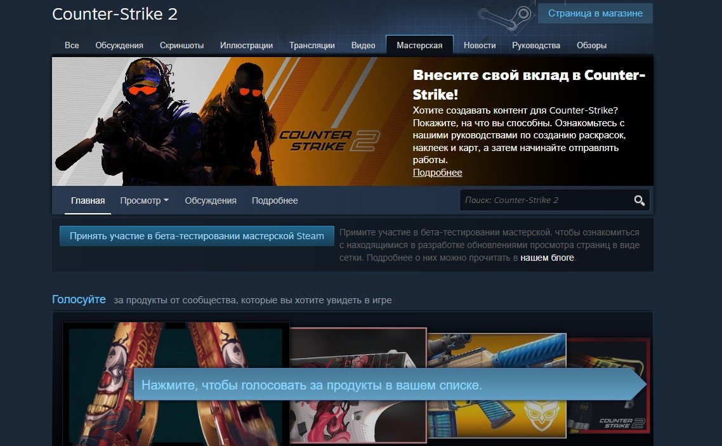
Task: Switch to the Мастерская tab
Action: 419,44
